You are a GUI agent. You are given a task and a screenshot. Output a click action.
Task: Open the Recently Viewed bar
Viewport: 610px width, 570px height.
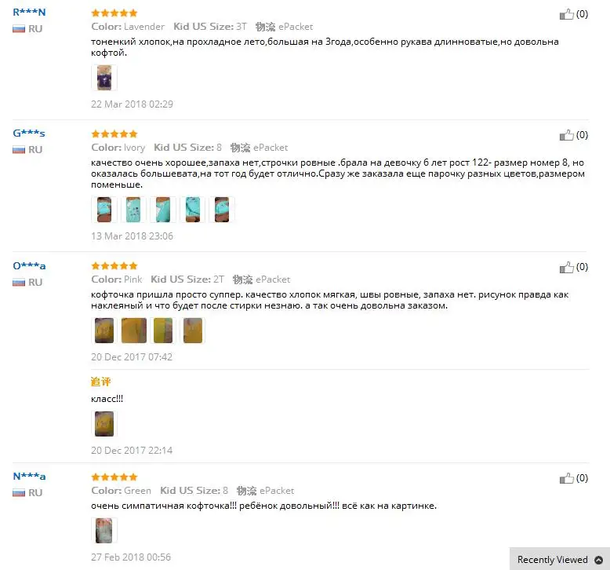(x=560, y=559)
